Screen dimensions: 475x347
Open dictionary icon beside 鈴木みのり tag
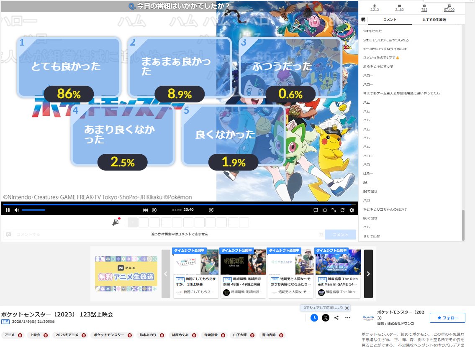162,335
